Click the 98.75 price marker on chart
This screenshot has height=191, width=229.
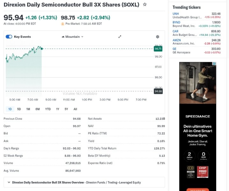point(158,49)
